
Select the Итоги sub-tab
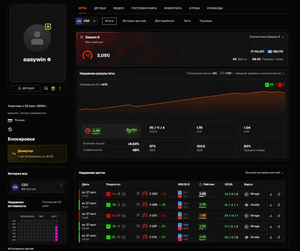pyautogui.click(x=109, y=21)
